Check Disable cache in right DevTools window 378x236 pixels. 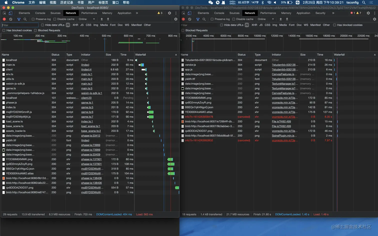234,19
